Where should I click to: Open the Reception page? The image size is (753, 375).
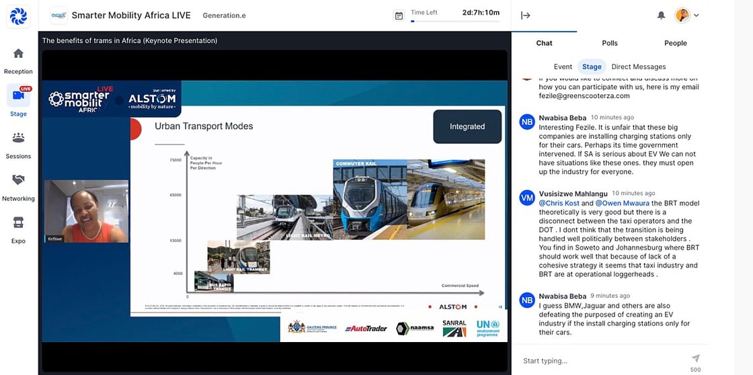(18, 61)
